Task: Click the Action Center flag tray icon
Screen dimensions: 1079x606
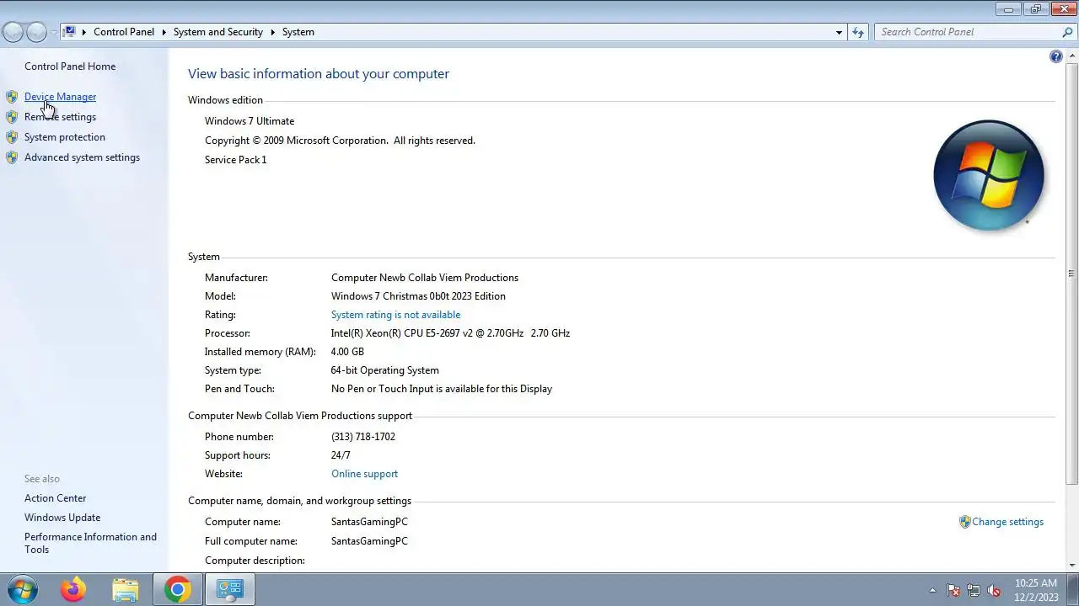Action: [953, 590]
